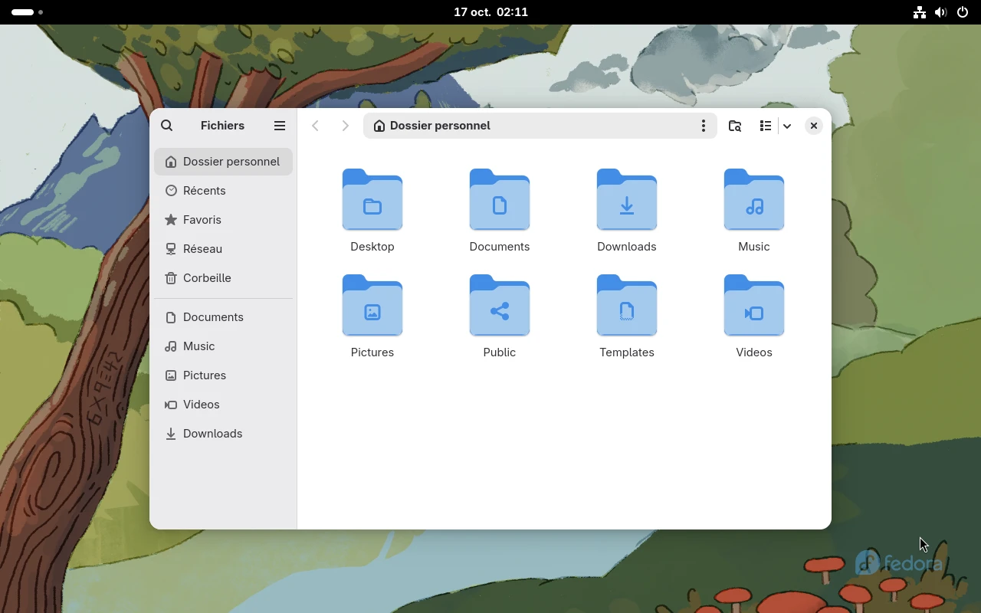981x613 pixels.
Task: Switch to list view
Action: click(765, 126)
